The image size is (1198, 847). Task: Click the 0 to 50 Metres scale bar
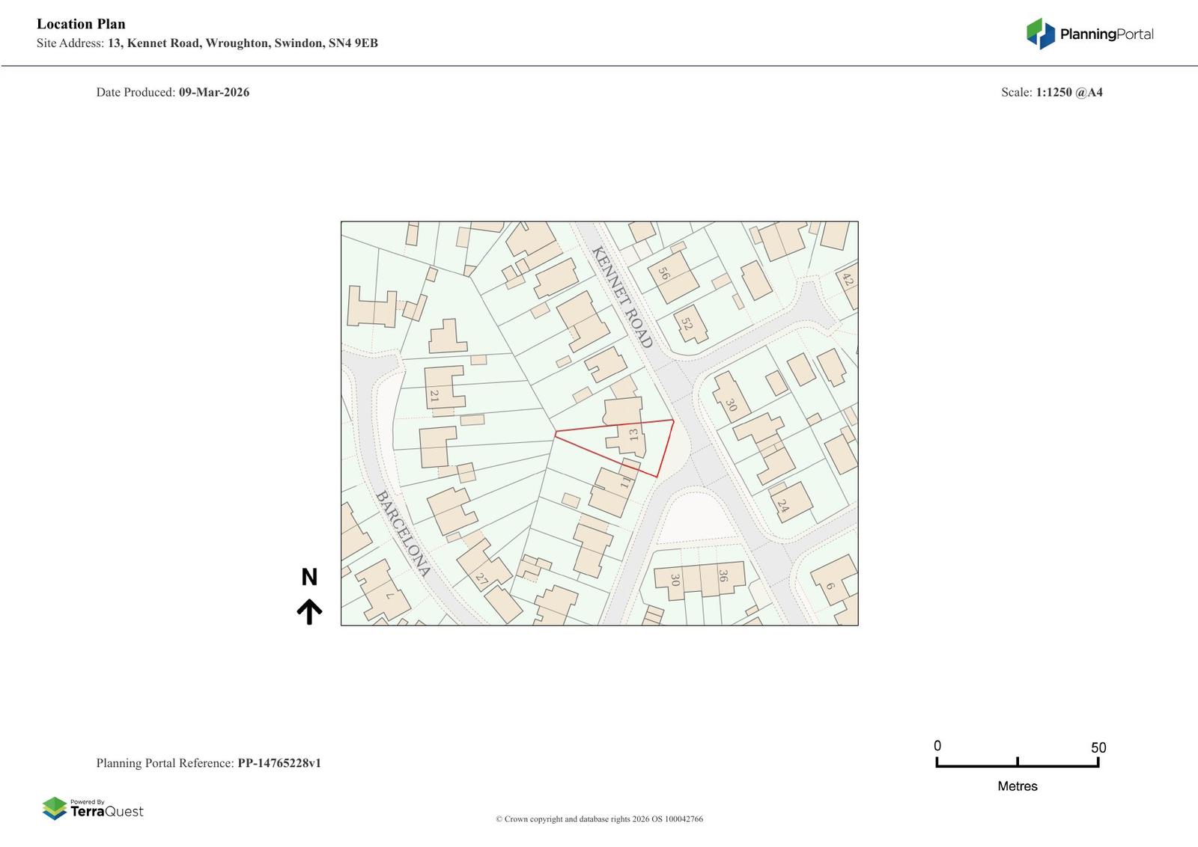coord(1017,765)
